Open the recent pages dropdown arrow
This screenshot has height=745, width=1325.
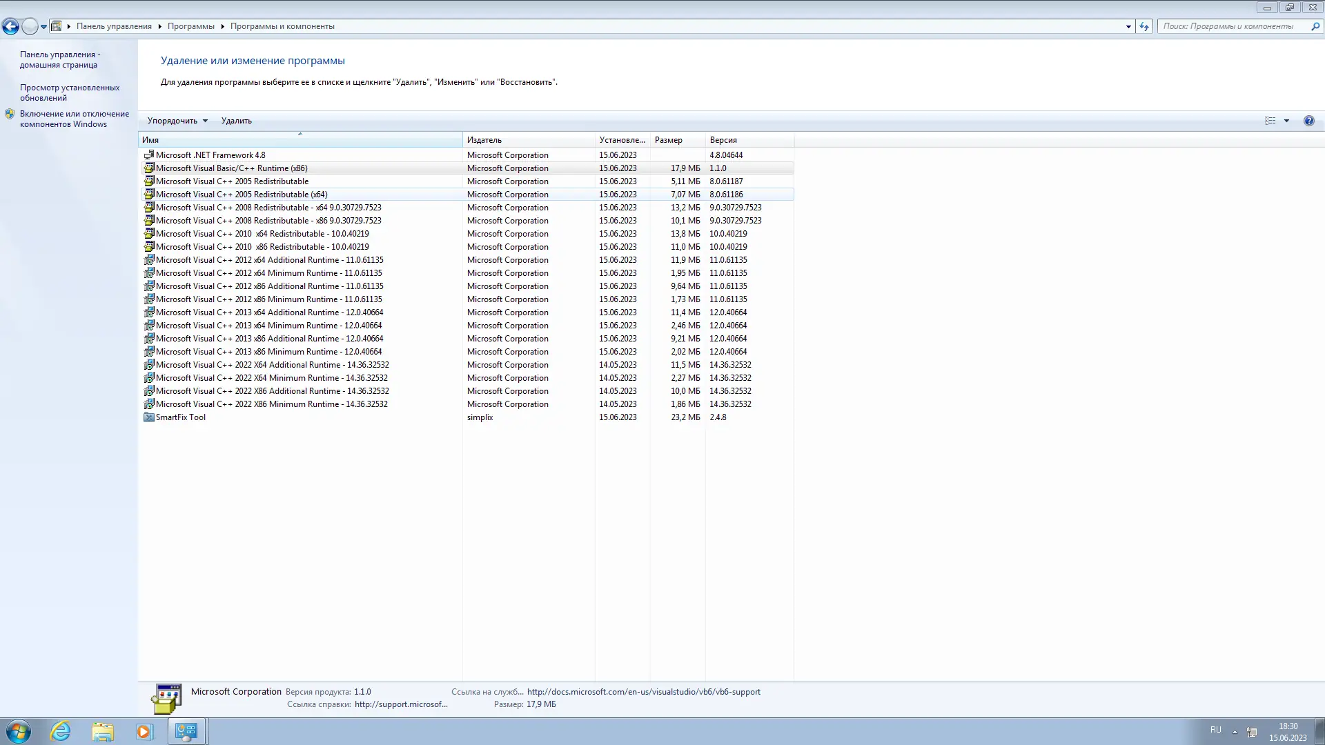43,26
